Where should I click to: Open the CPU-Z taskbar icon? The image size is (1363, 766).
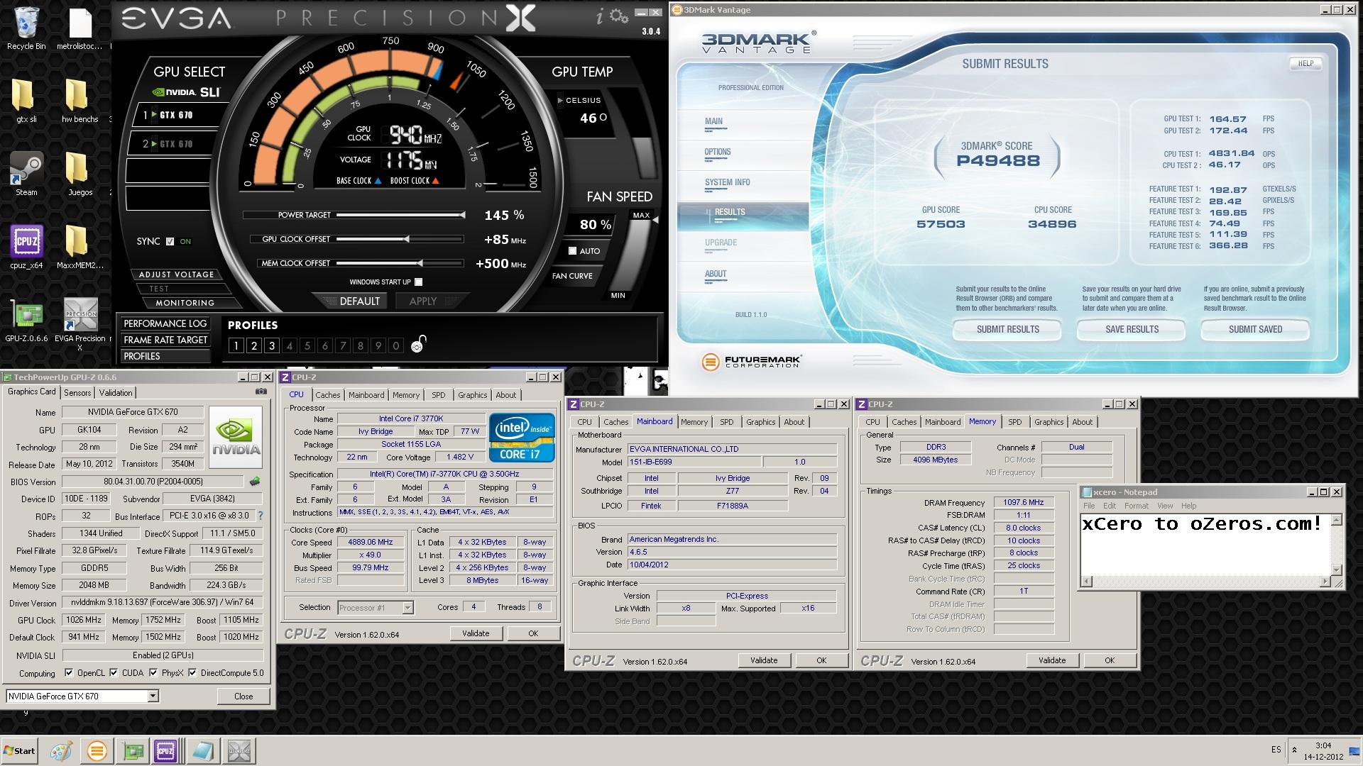click(x=165, y=750)
